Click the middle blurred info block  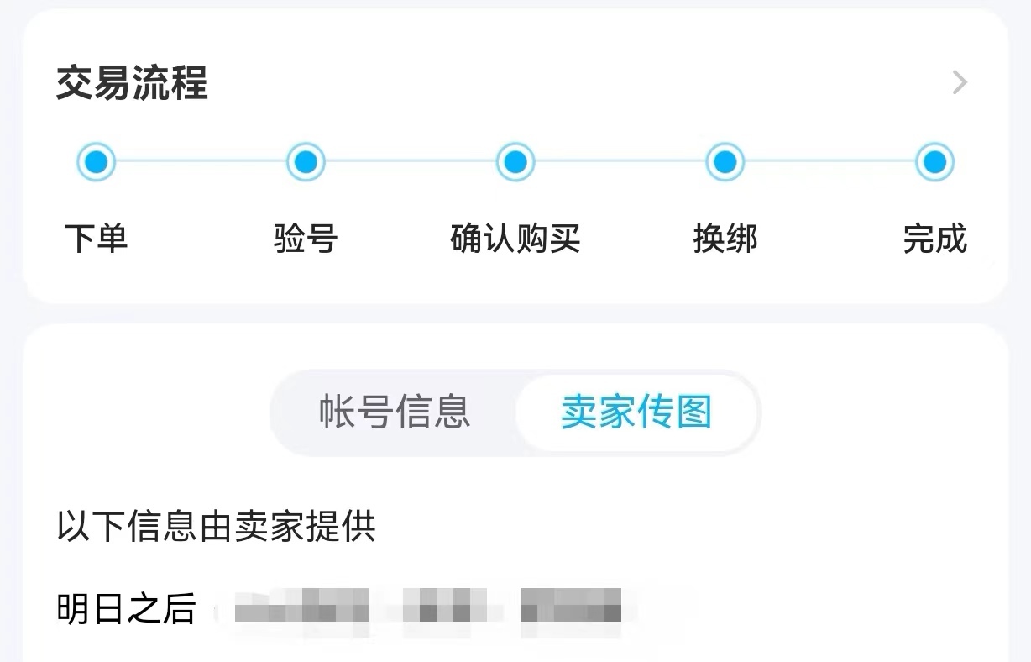click(x=445, y=607)
